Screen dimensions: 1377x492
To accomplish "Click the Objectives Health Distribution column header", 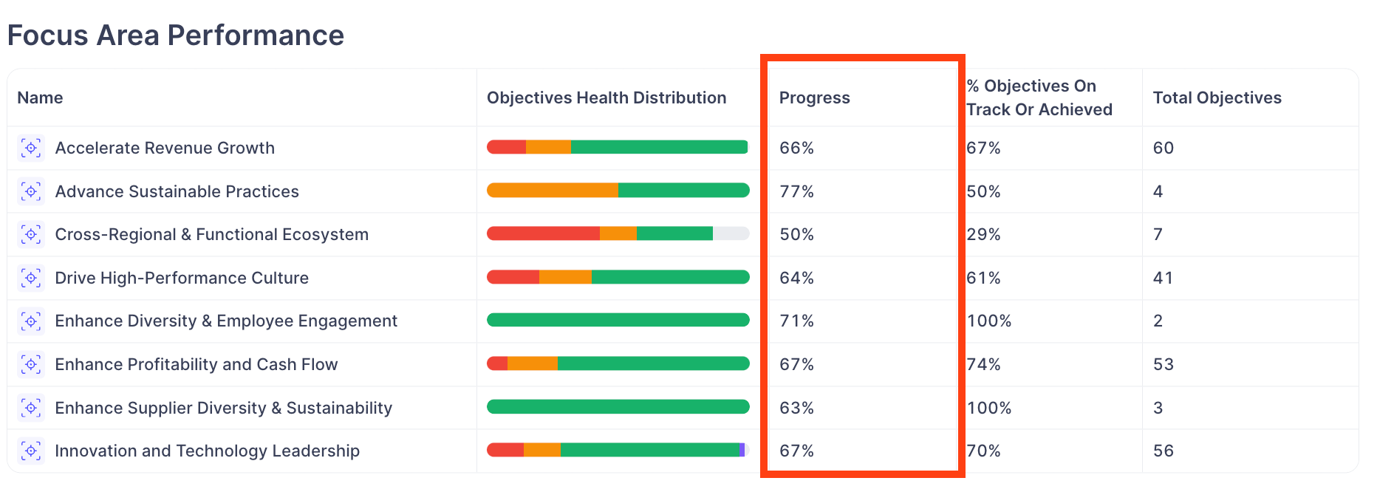I will click(x=606, y=98).
